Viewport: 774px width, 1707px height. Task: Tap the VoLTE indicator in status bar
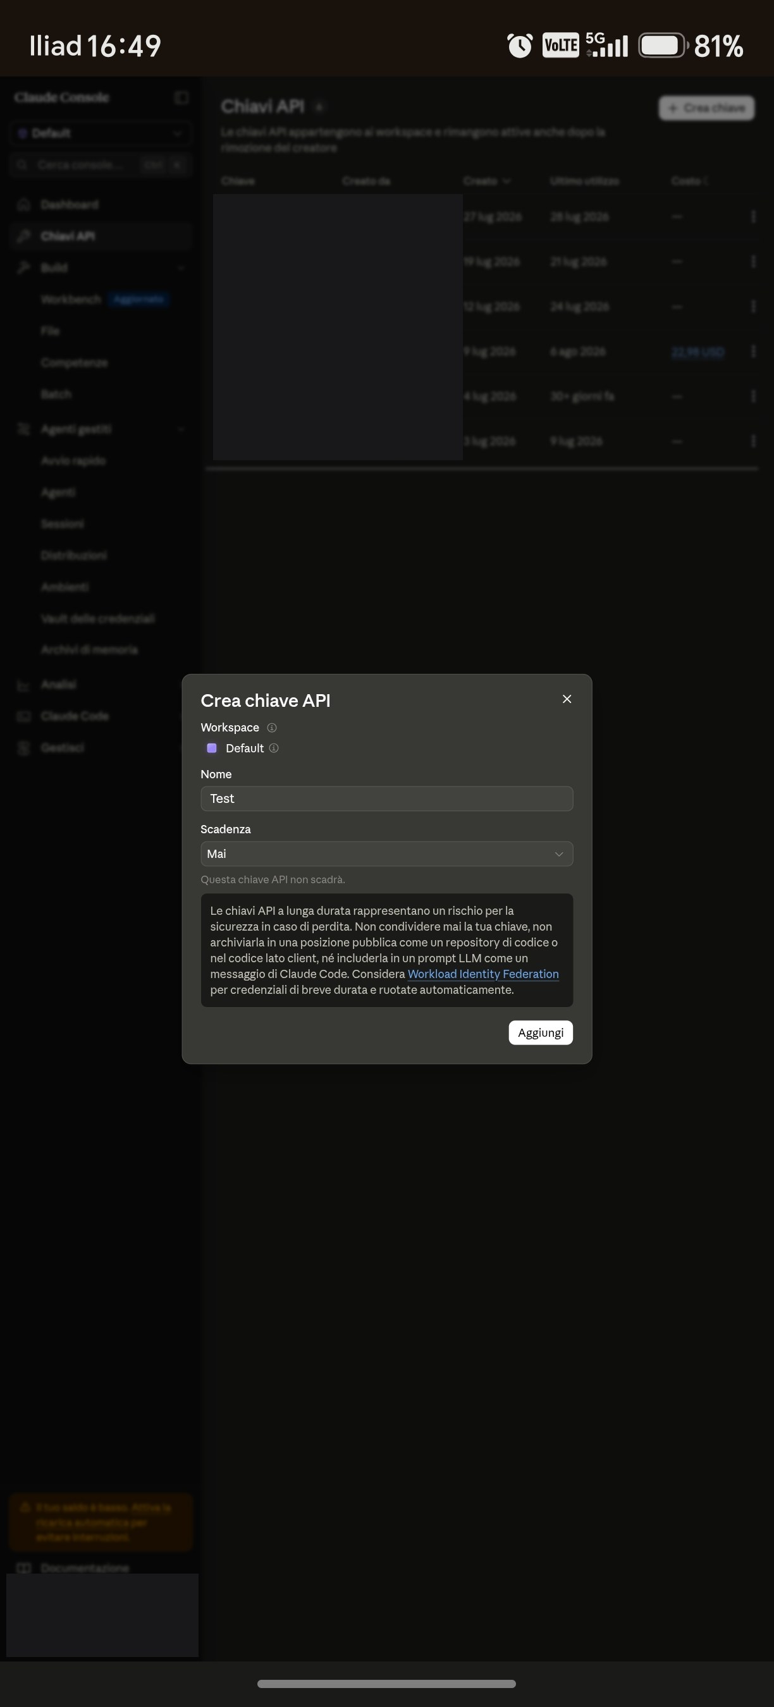click(561, 46)
